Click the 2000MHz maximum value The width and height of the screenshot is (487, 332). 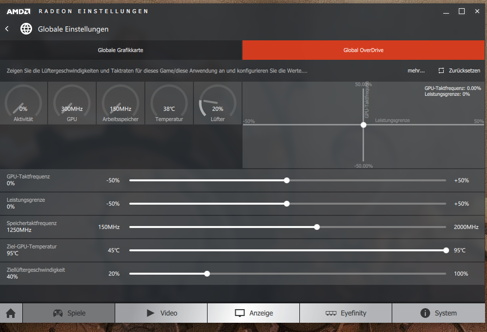pos(466,227)
